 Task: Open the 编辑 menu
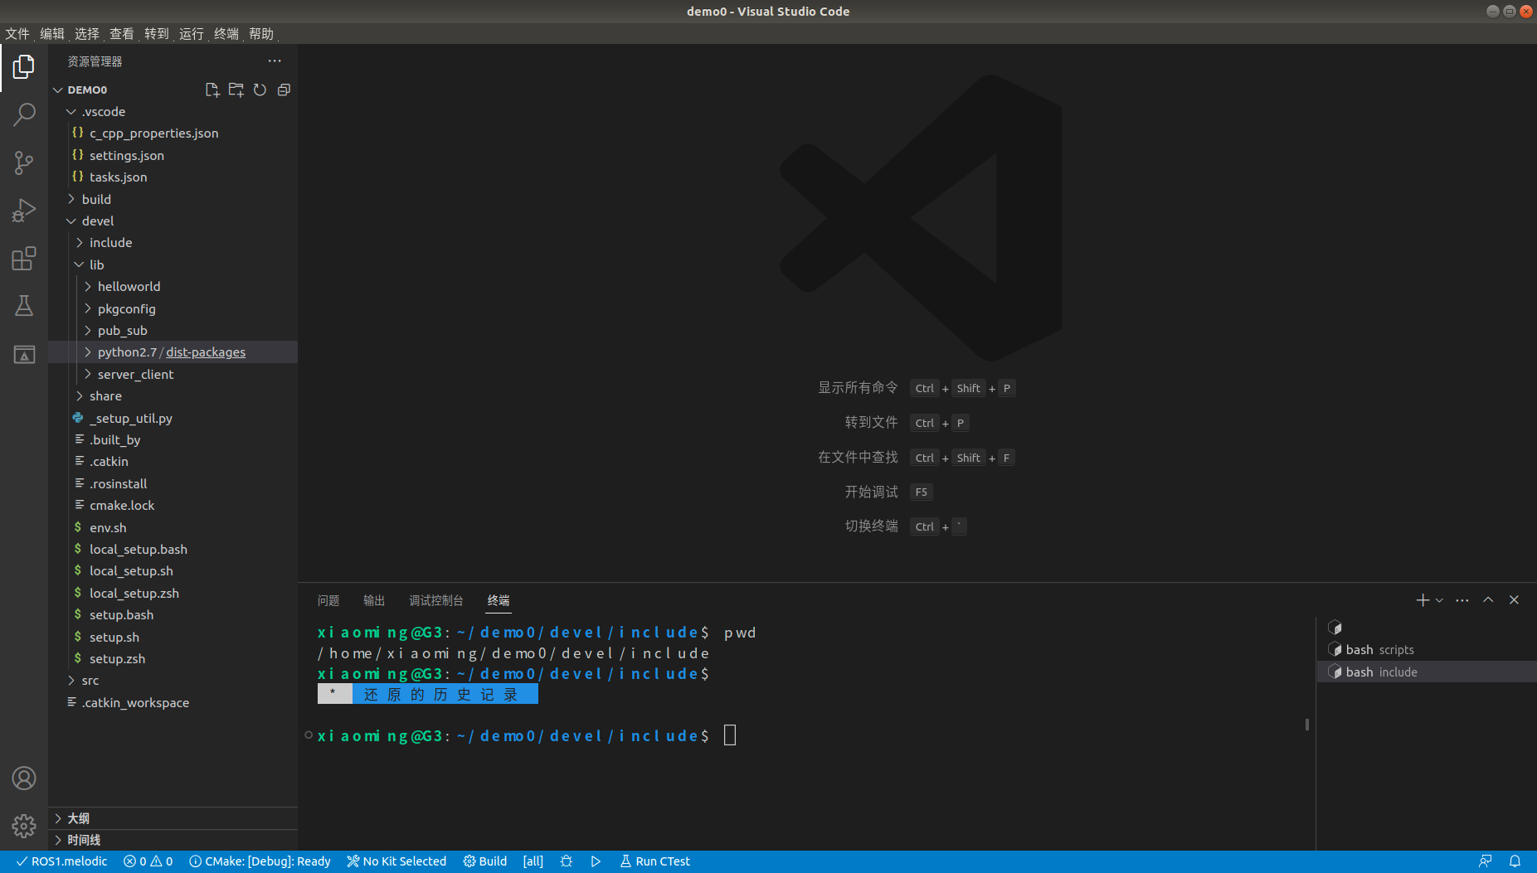52,33
